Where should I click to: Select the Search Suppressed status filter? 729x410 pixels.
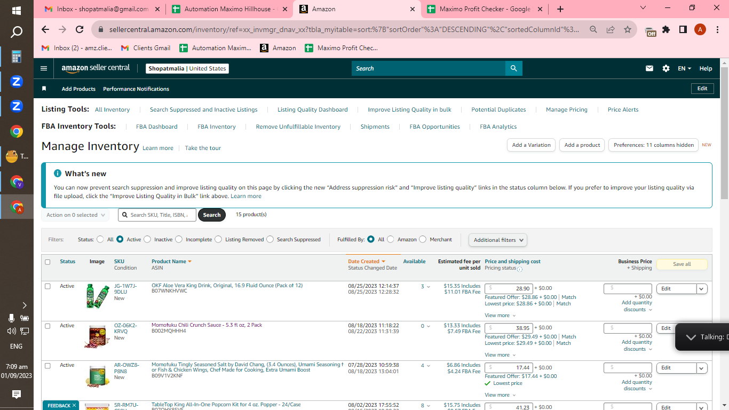pyautogui.click(x=270, y=240)
